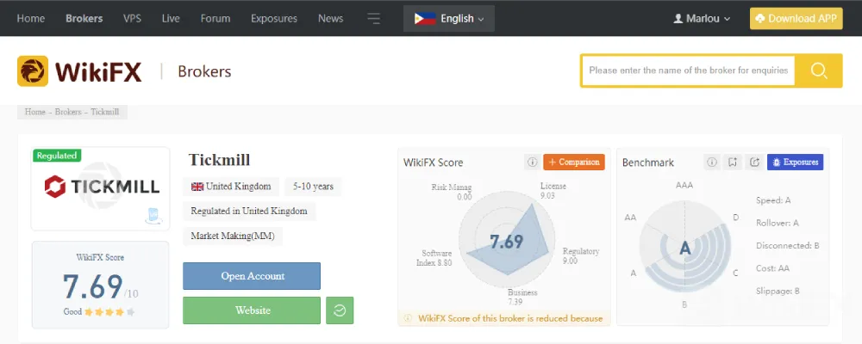The height and width of the screenshot is (344, 862).
Task: Expand the Marlou account dropdown
Action: pos(702,19)
